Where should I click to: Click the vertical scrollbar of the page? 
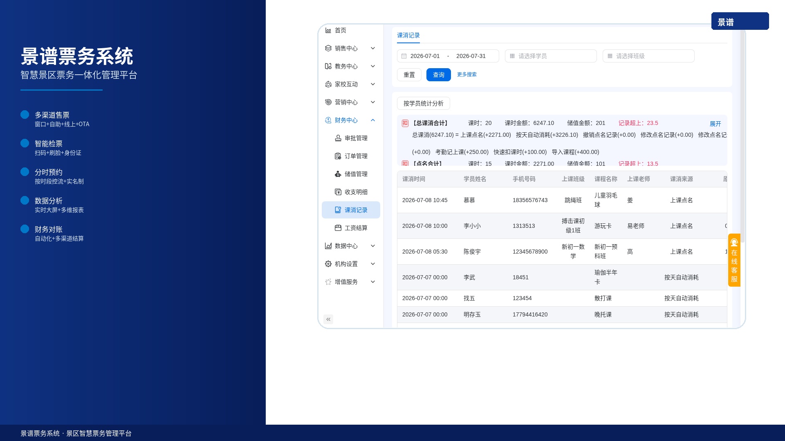[x=742, y=135]
